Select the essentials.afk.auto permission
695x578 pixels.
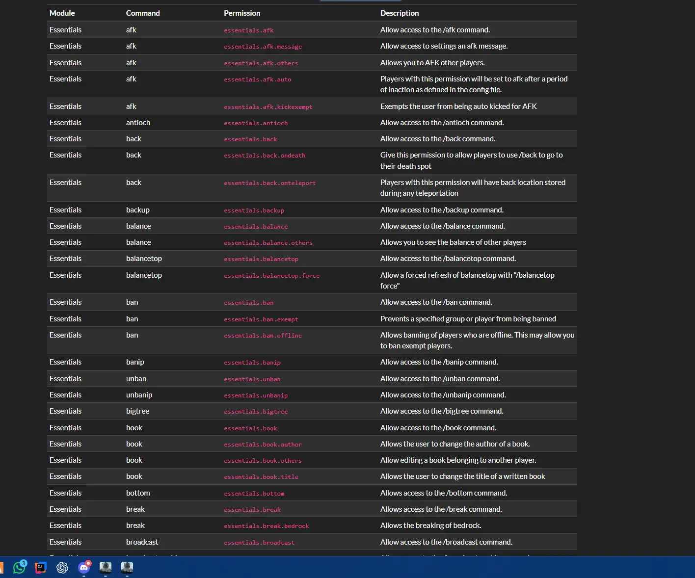(x=258, y=79)
